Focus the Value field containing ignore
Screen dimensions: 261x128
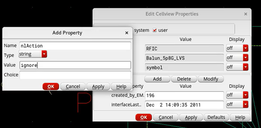click(75, 65)
